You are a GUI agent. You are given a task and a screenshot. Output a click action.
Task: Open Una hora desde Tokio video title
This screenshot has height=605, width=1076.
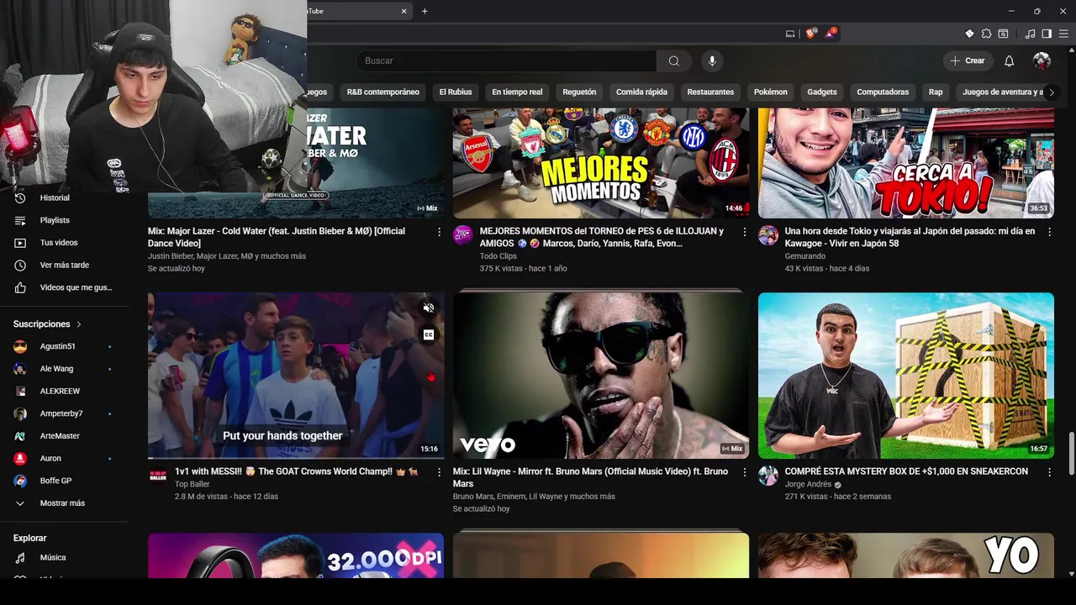[910, 237]
